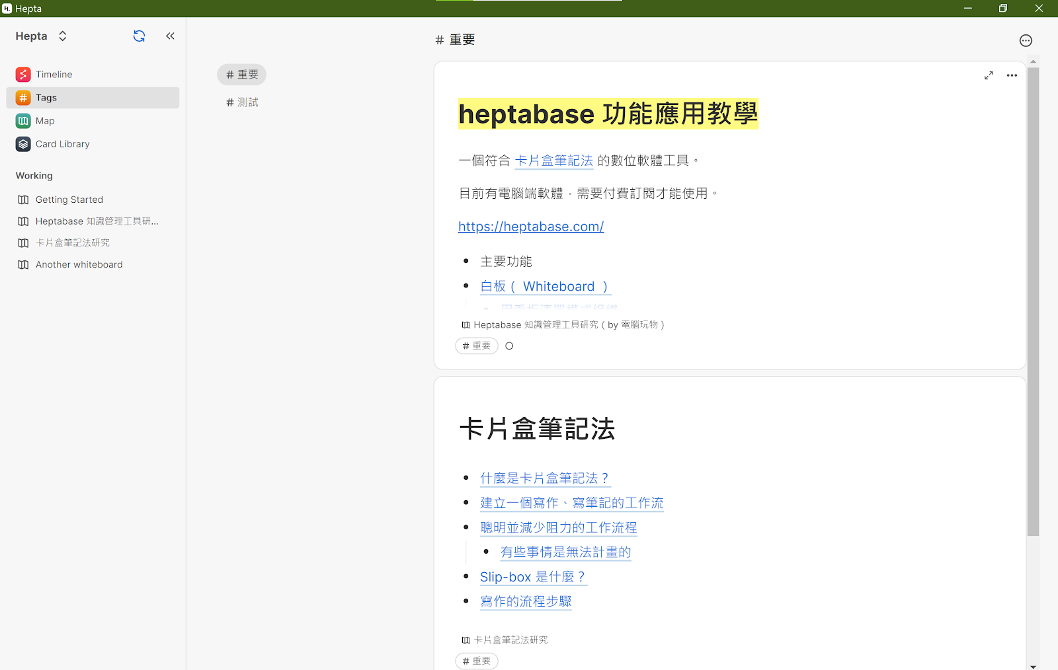Open 寫作的流程步驟 link
Viewport: 1058px width, 670px height.
[x=526, y=601]
